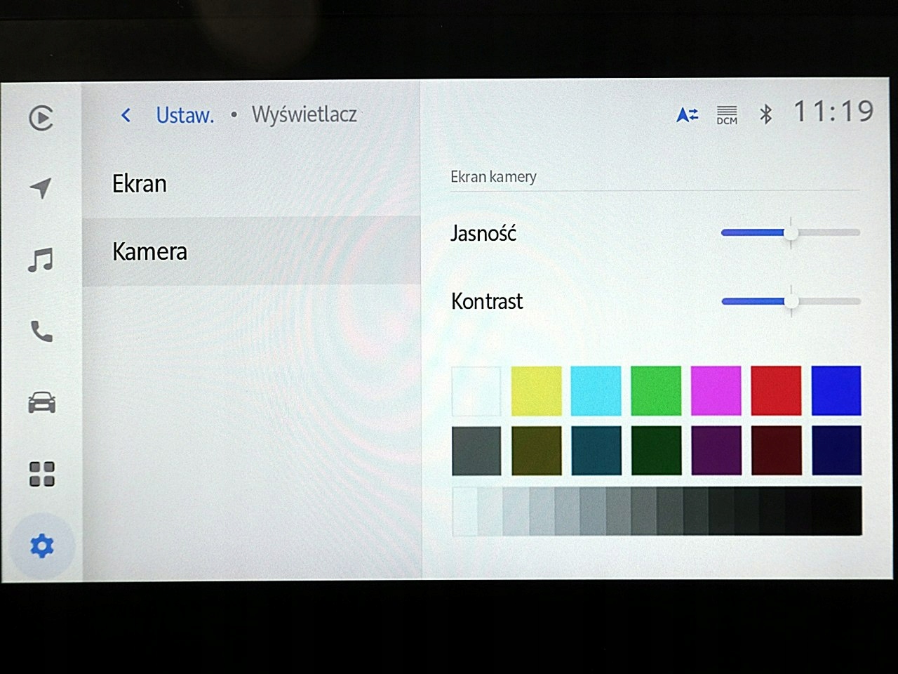Click the bright blue test swatch

tap(836, 390)
